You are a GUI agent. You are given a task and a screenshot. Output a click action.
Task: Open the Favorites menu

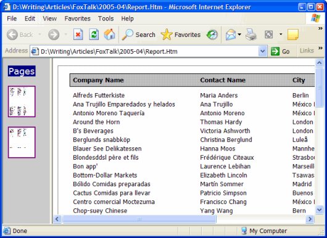(x=77, y=18)
